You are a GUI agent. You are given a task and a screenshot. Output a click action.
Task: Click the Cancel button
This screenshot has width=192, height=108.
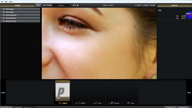coord(170,107)
